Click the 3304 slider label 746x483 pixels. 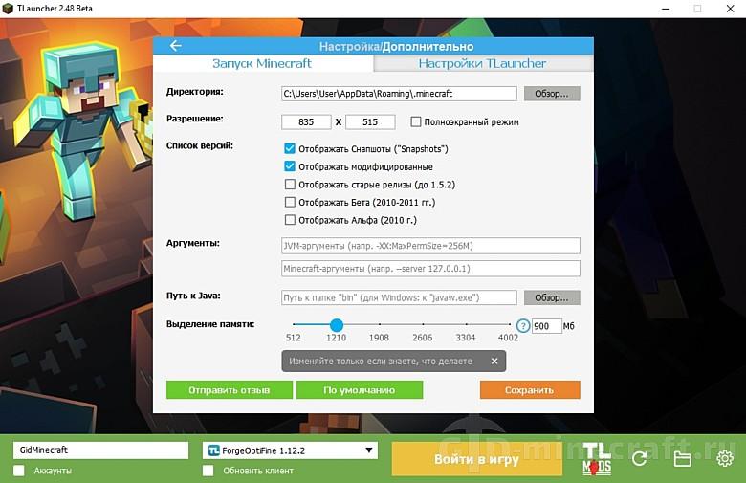tap(466, 338)
